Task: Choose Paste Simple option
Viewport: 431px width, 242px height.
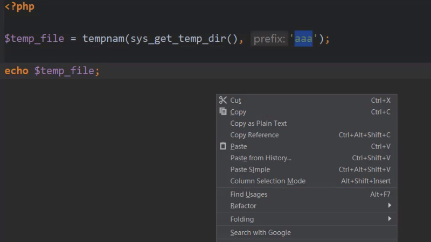Action: point(250,169)
